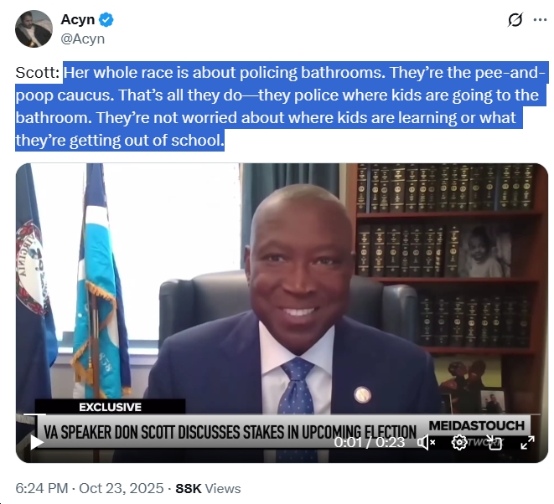Unmute the video audio
The image size is (554, 504).
click(x=426, y=442)
